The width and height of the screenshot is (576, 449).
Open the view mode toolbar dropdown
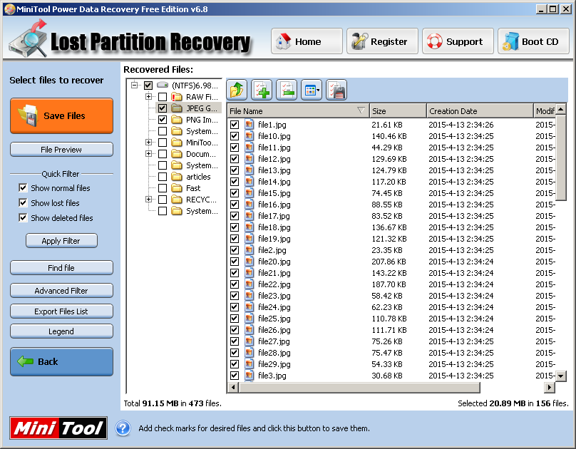click(x=312, y=90)
